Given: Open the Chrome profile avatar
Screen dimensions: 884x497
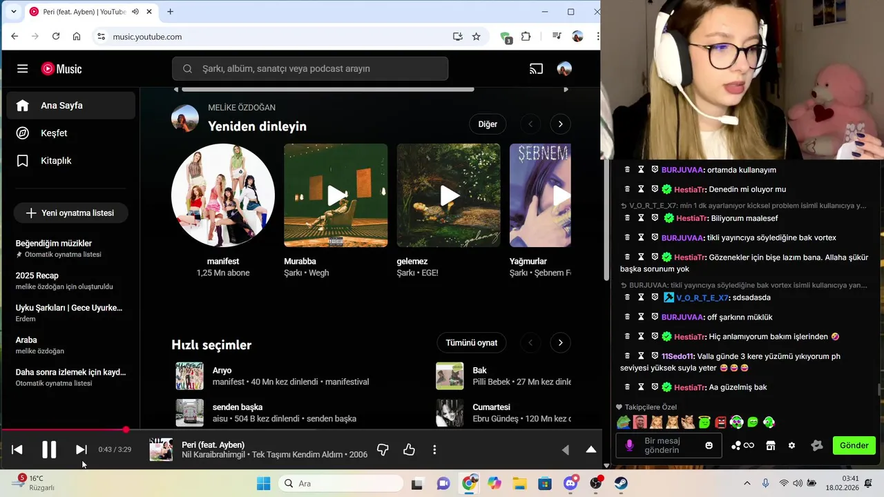Looking at the screenshot, I should (x=578, y=37).
